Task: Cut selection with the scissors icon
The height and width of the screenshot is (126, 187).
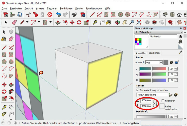Action: [x=28, y=14]
